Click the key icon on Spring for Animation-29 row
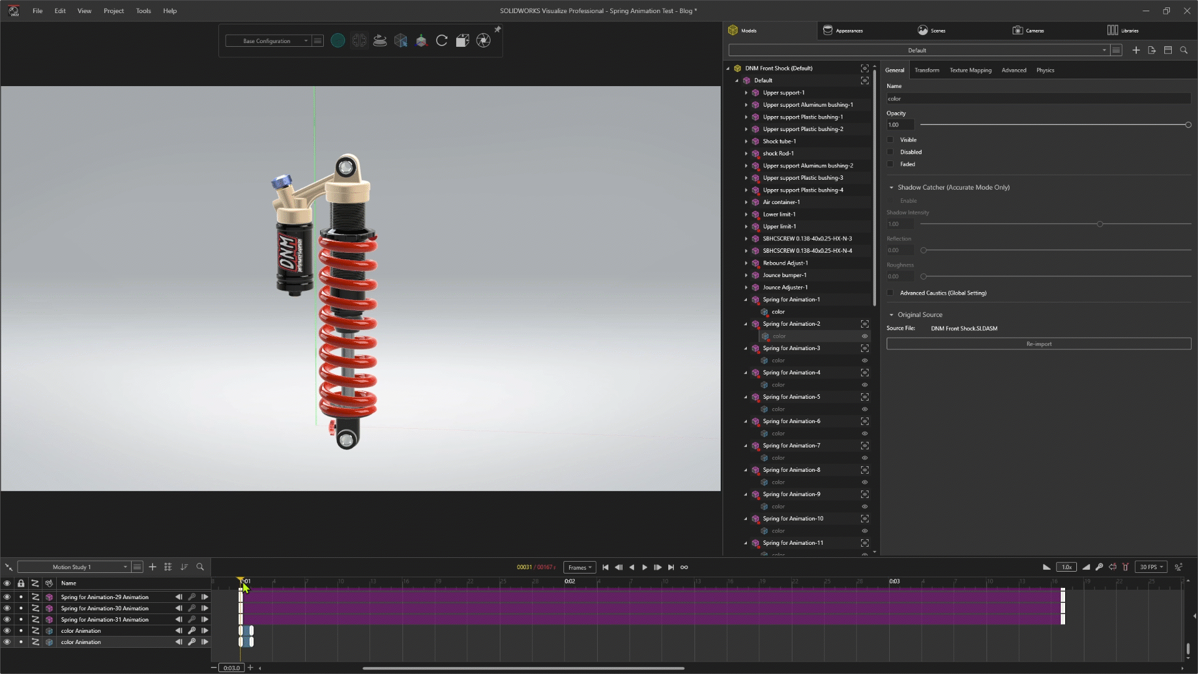 pos(192,597)
